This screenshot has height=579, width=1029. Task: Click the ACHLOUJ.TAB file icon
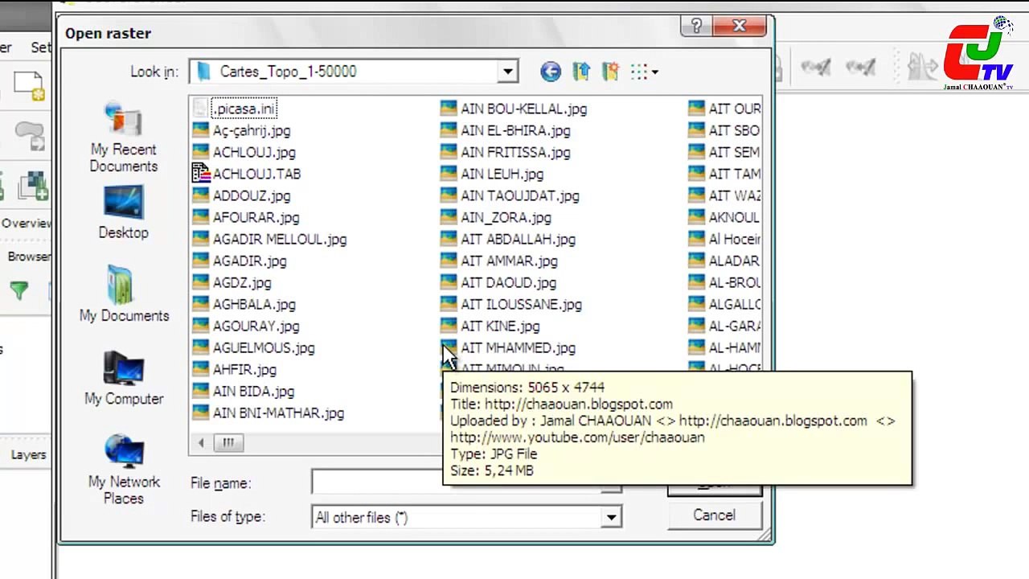(201, 174)
